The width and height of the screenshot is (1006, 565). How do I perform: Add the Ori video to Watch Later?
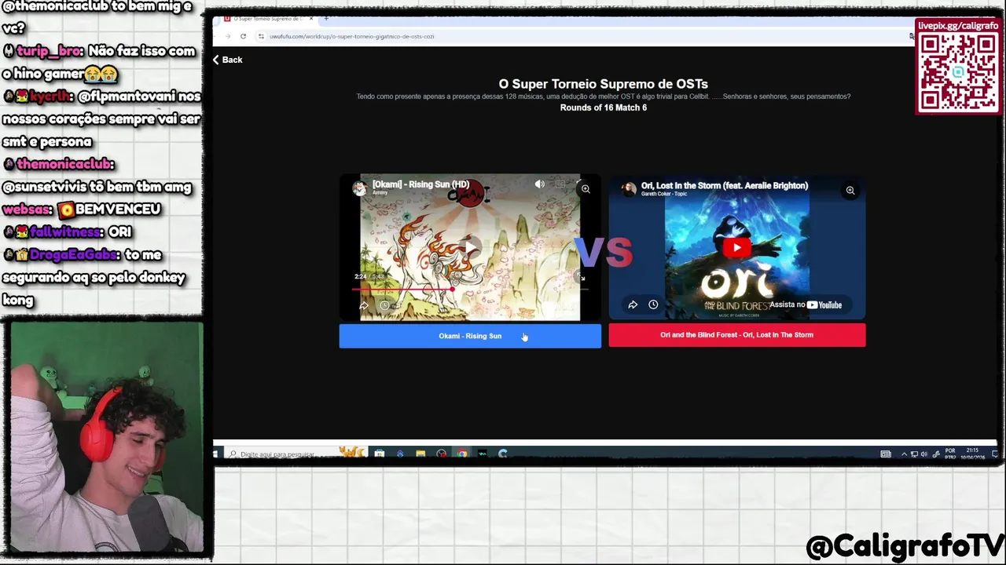653,304
